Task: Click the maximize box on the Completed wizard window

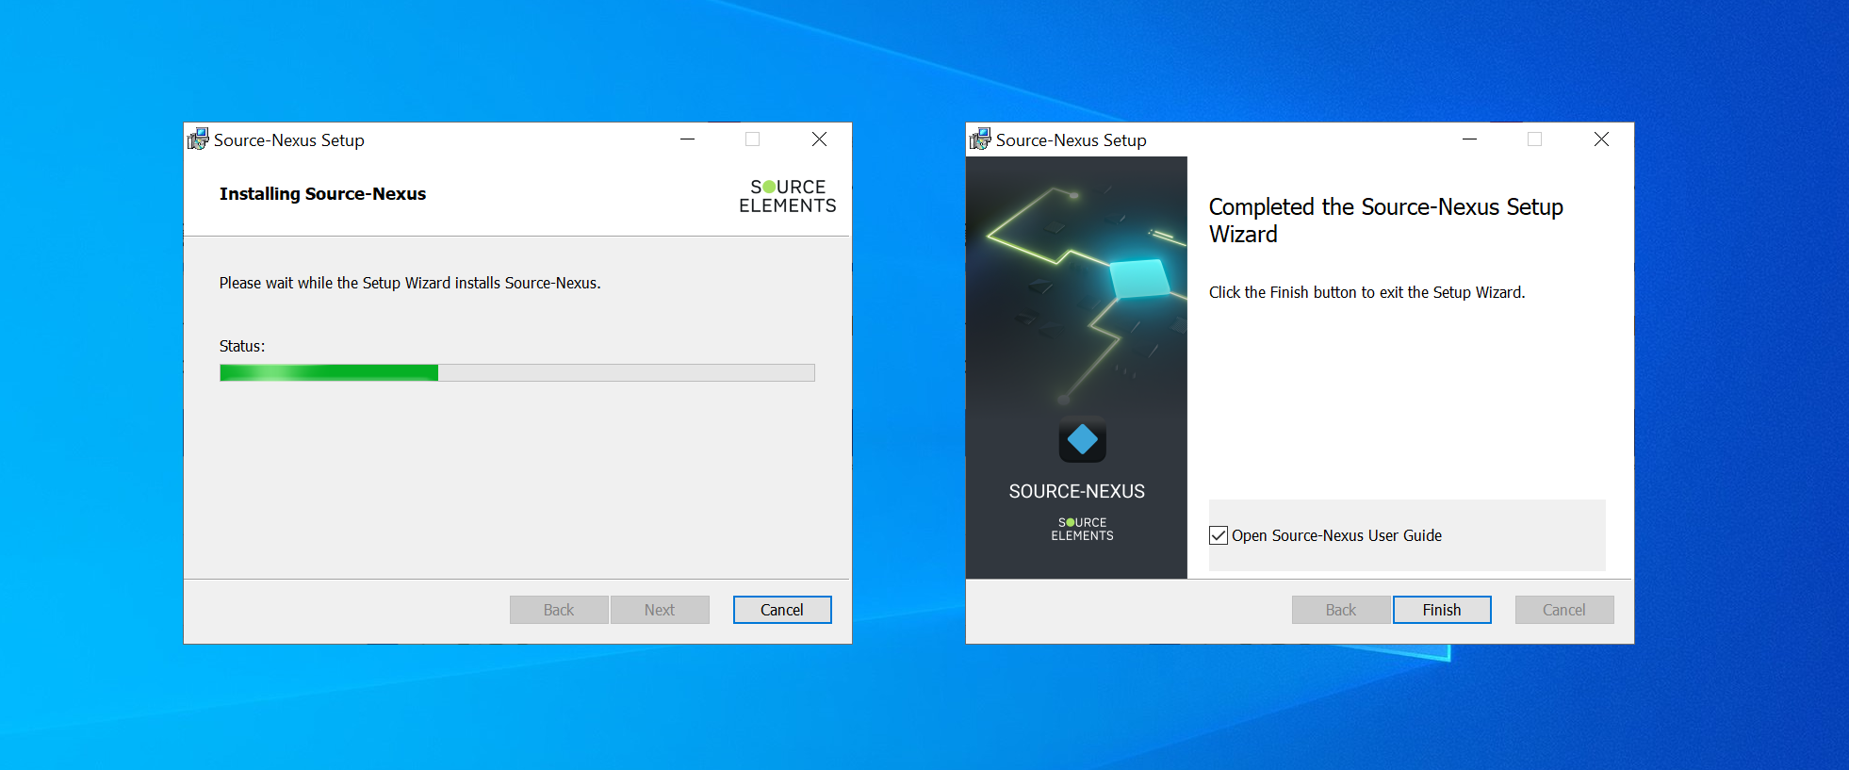Action: (1534, 139)
